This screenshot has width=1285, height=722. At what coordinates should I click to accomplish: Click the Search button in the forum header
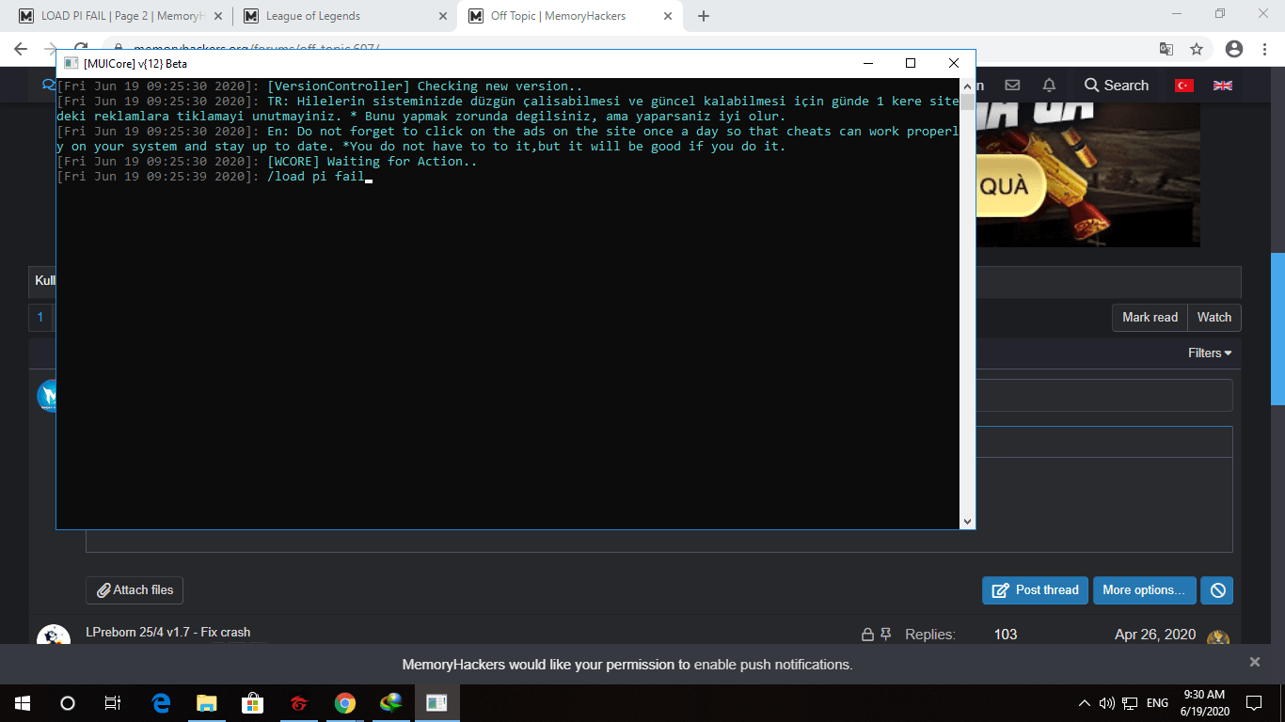pyautogui.click(x=1117, y=86)
